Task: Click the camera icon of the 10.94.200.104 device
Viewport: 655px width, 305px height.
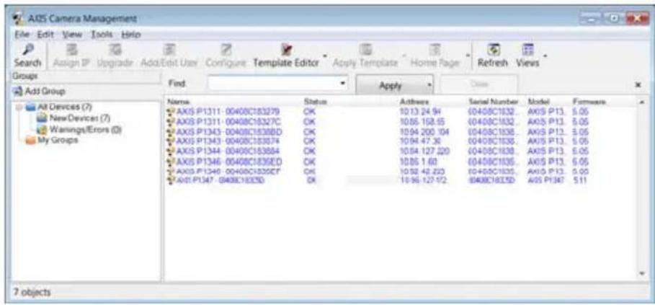Action: pyautogui.click(x=171, y=131)
